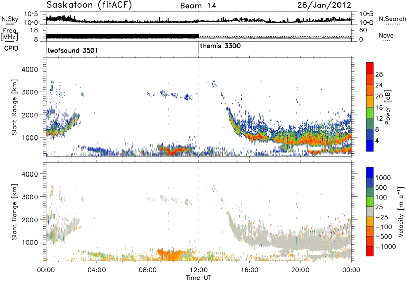Viewport: 406px width, 281px height.
Task: Click the '20:00' time tick label
Action: pyautogui.click(x=300, y=270)
